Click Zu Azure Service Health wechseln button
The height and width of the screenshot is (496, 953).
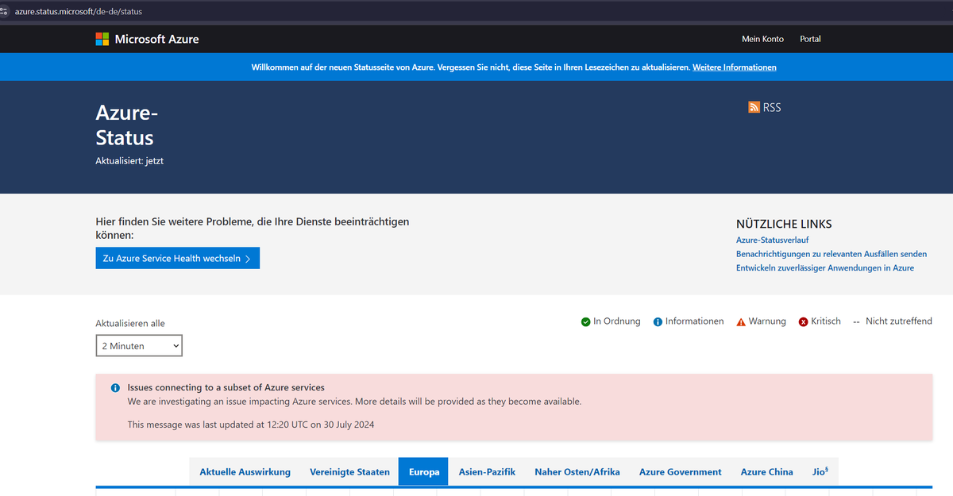click(178, 258)
